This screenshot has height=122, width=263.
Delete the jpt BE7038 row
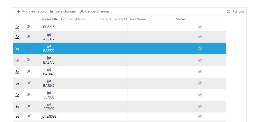tap(29, 95)
